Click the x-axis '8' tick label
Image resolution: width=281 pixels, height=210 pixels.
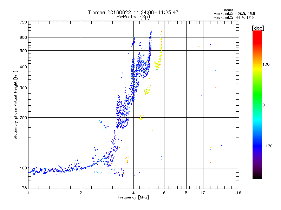186,193
